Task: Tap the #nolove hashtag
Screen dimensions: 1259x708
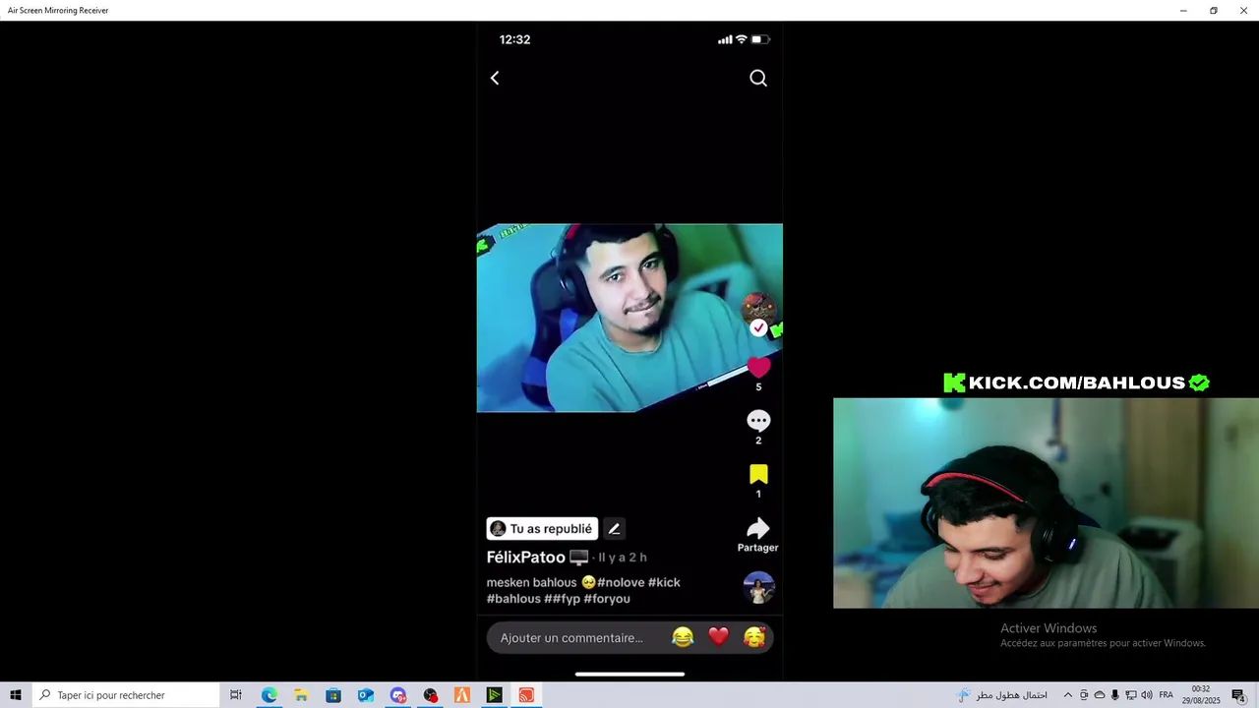Action: point(621,582)
